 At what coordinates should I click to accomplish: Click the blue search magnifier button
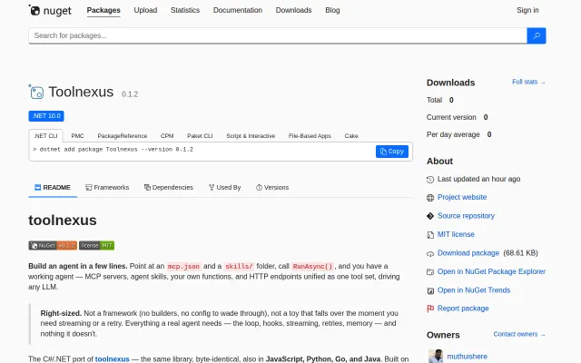537,35
